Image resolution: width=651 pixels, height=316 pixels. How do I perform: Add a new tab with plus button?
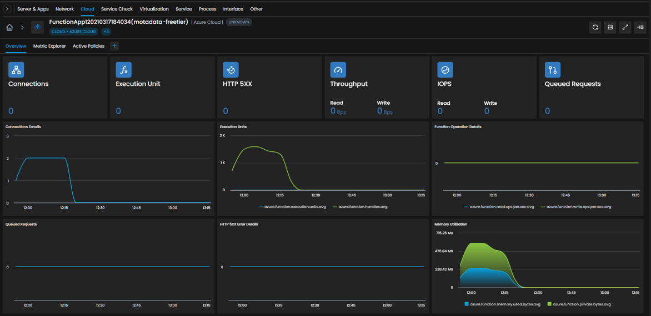coord(114,46)
